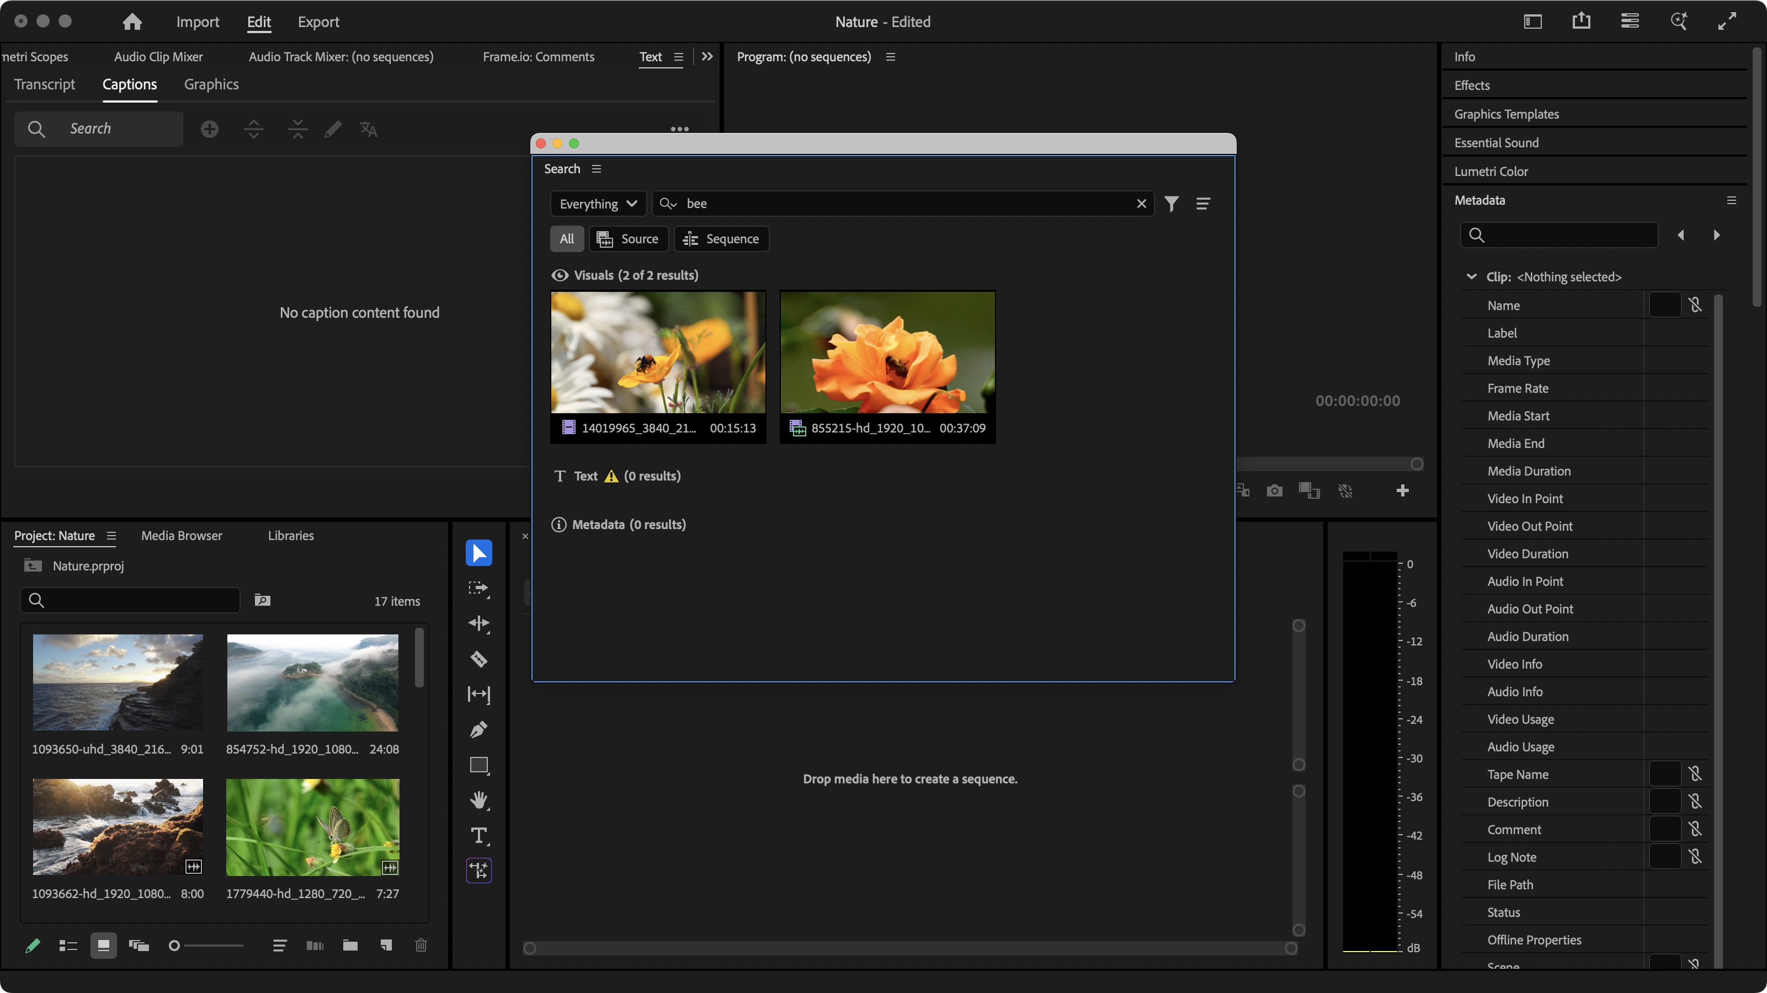Image resolution: width=1767 pixels, height=993 pixels.
Task: Click the Captions edit pencil icon
Action: (333, 129)
